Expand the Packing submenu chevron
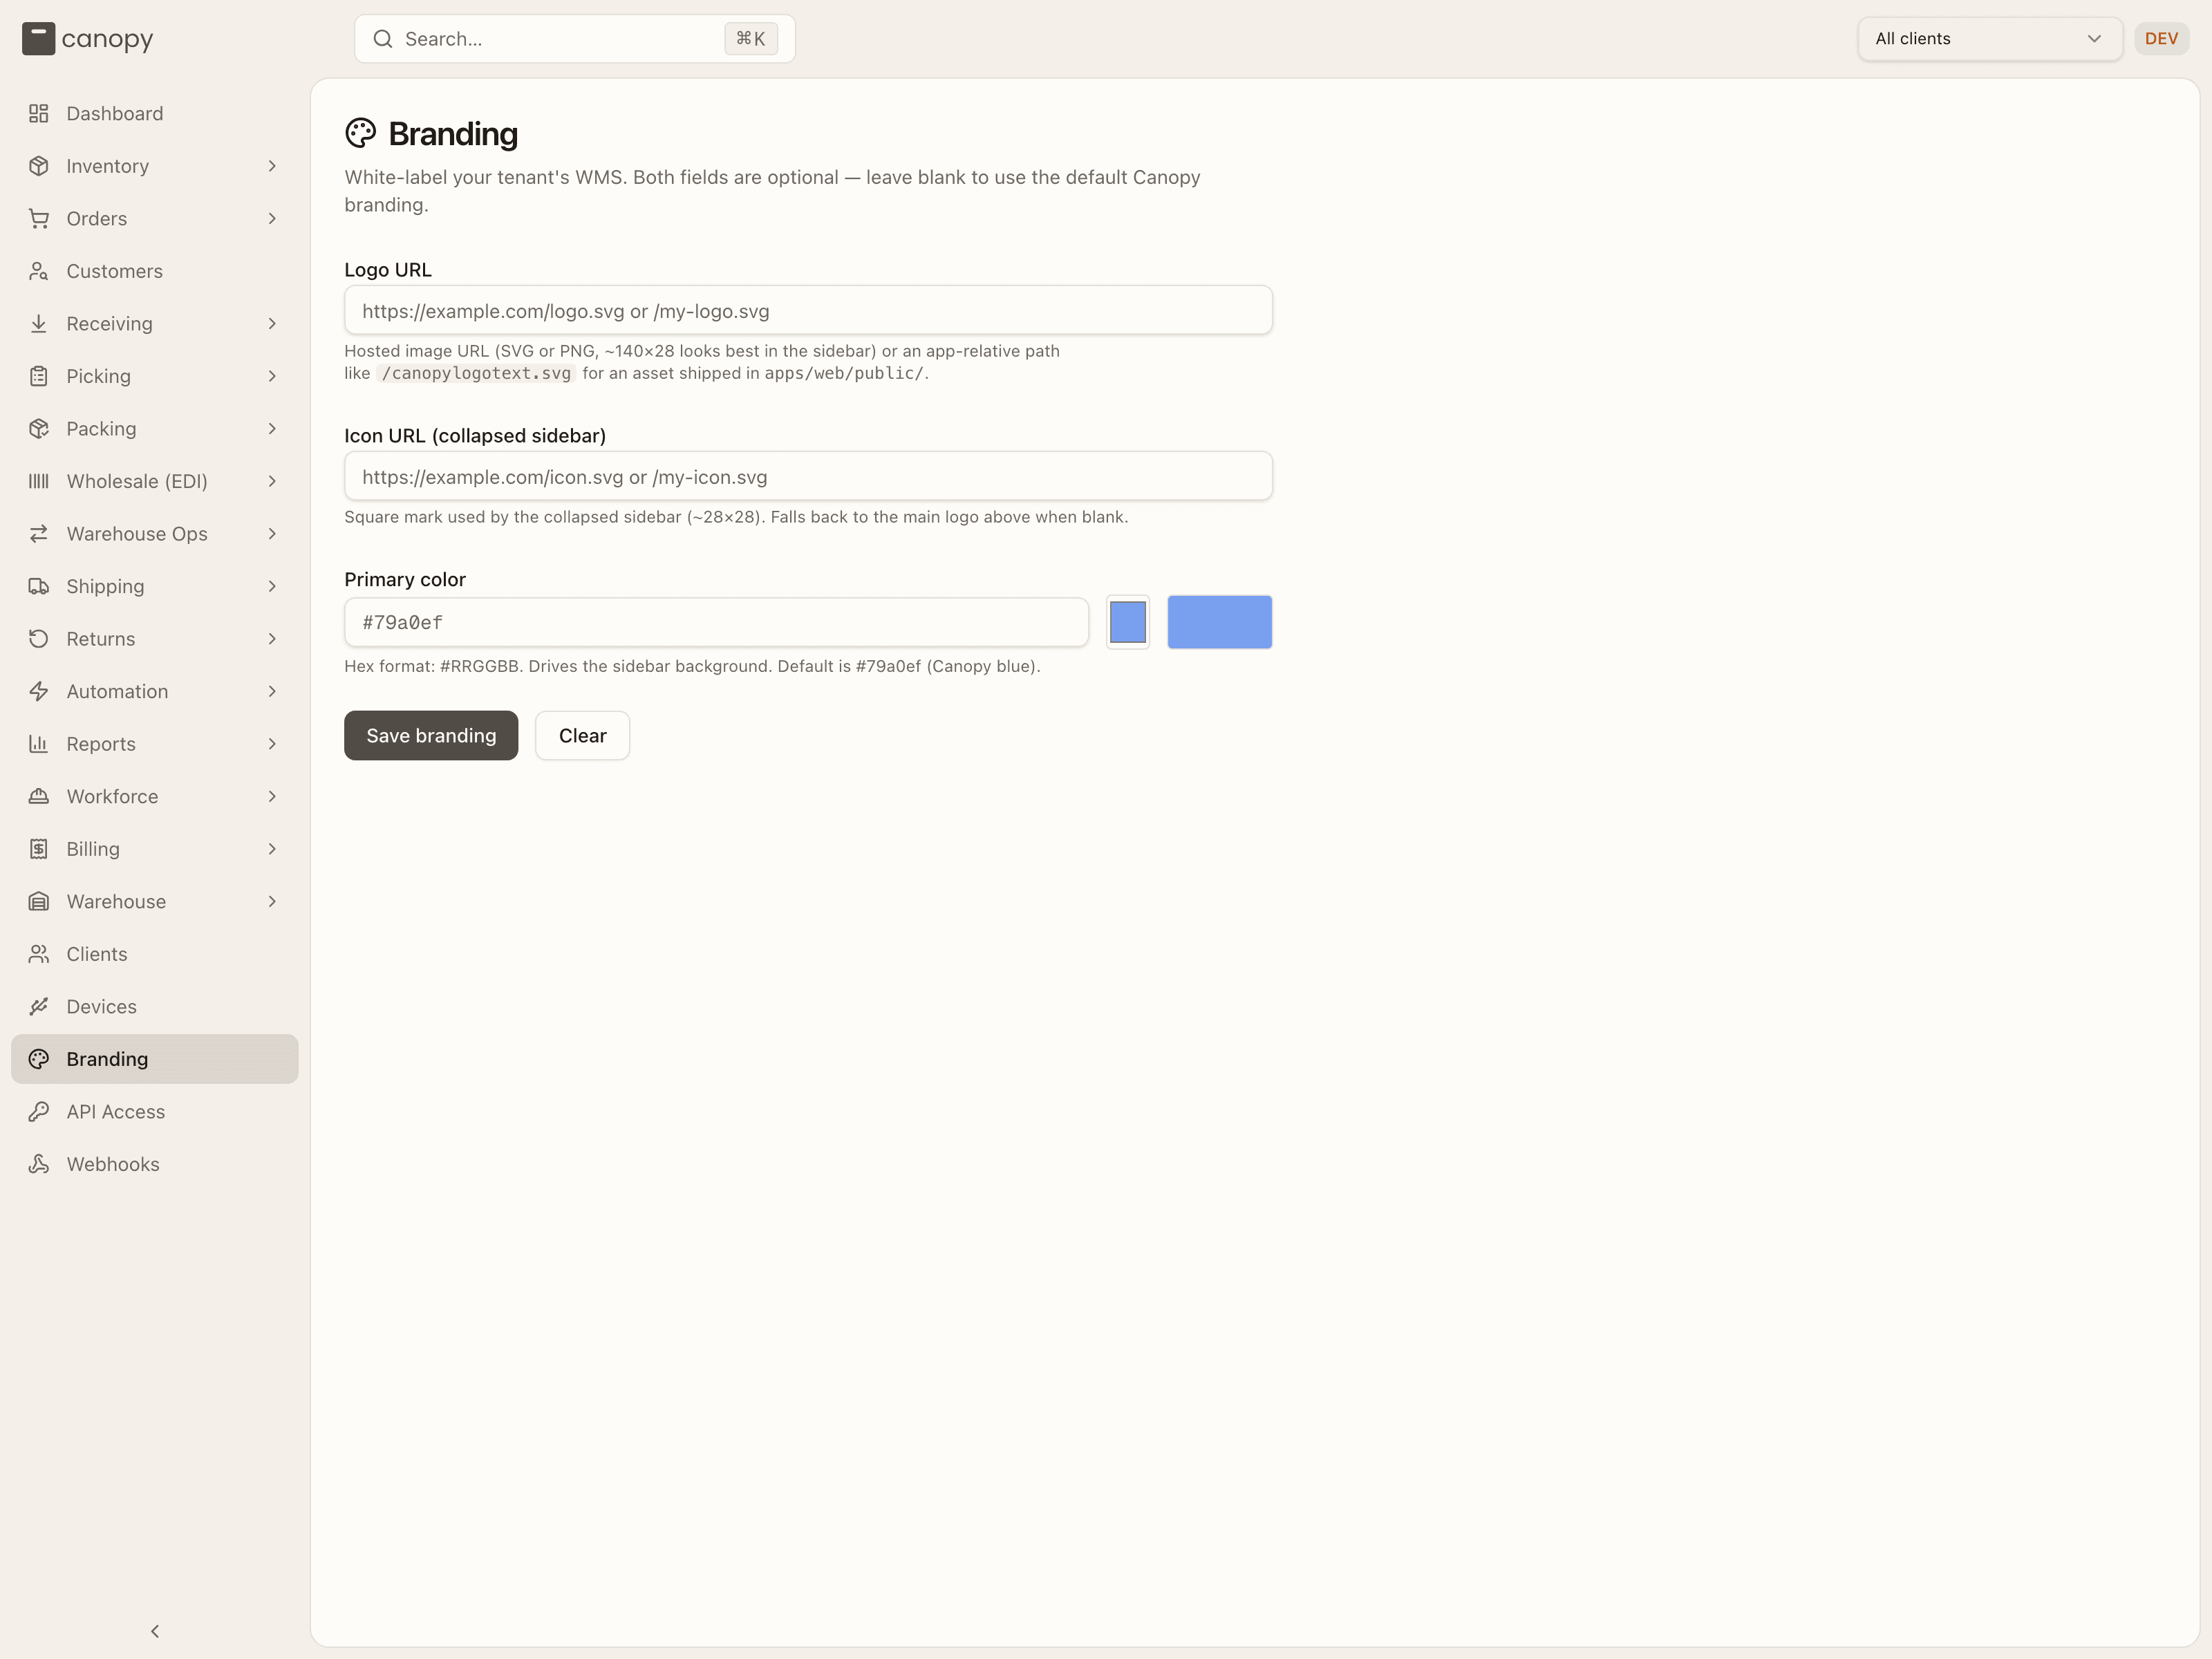This screenshot has width=2212, height=1659. 272,429
